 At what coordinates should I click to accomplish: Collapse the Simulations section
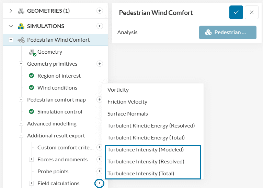coord(11,26)
